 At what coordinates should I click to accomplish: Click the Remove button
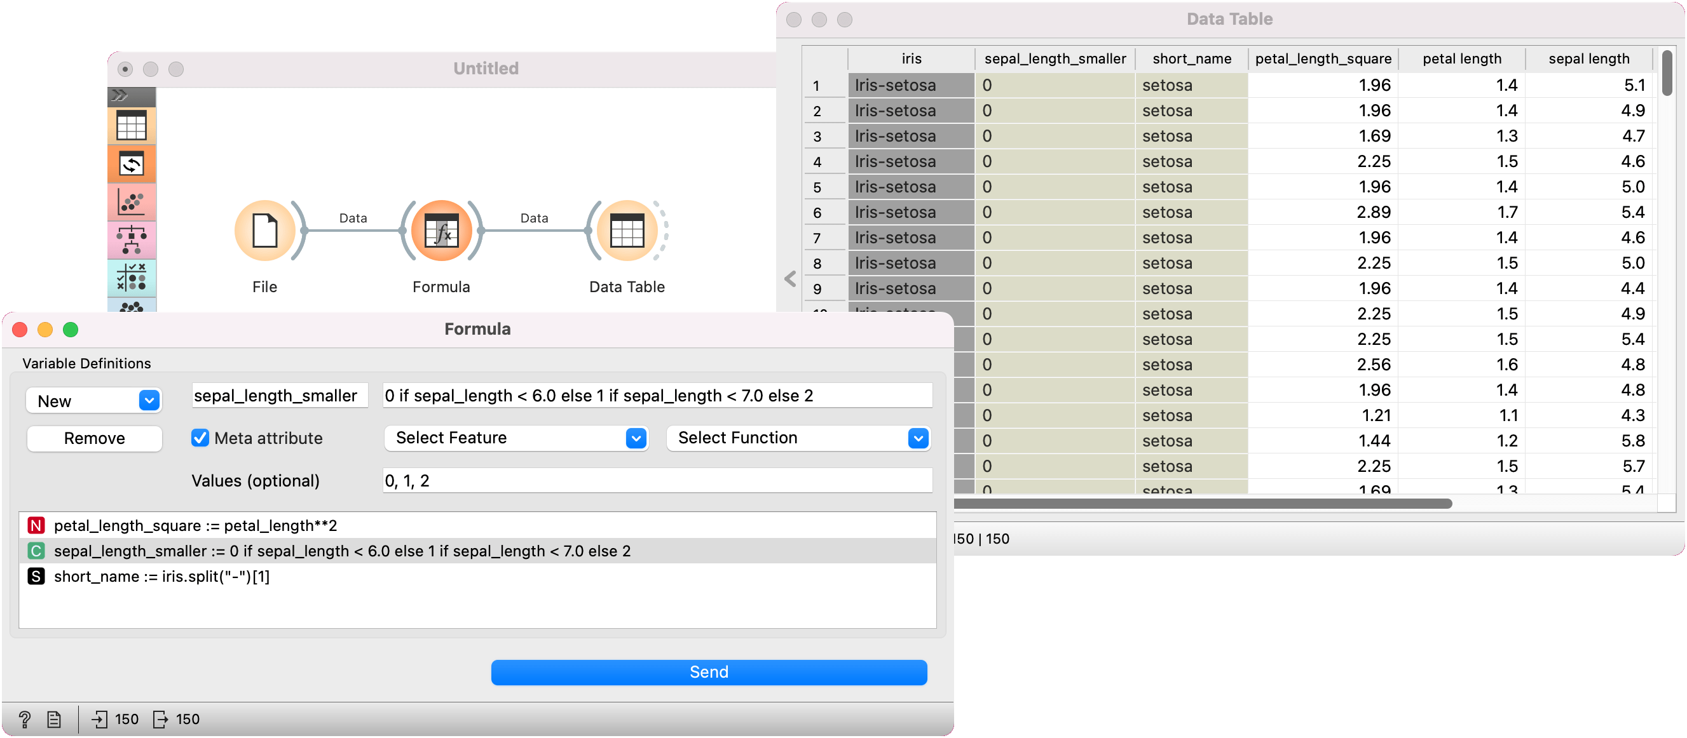click(x=94, y=438)
